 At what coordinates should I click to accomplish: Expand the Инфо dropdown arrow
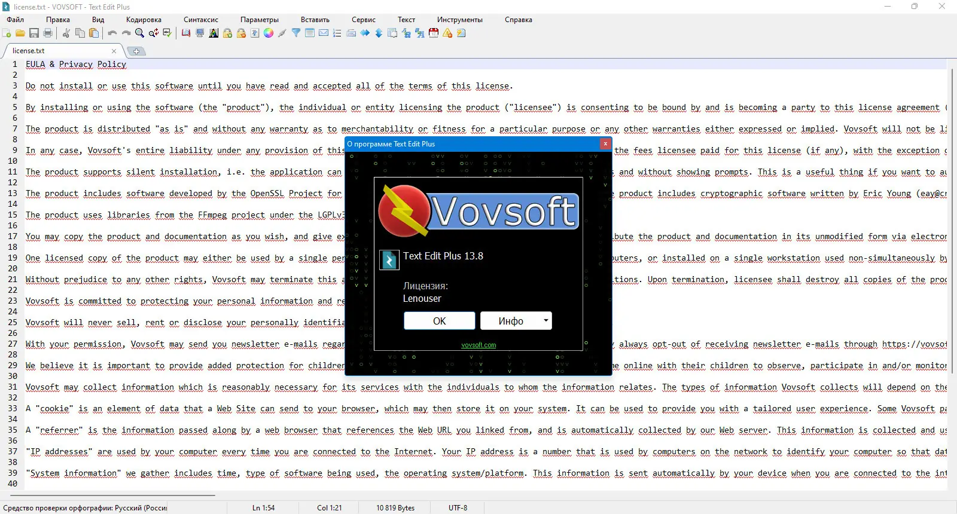tap(546, 321)
